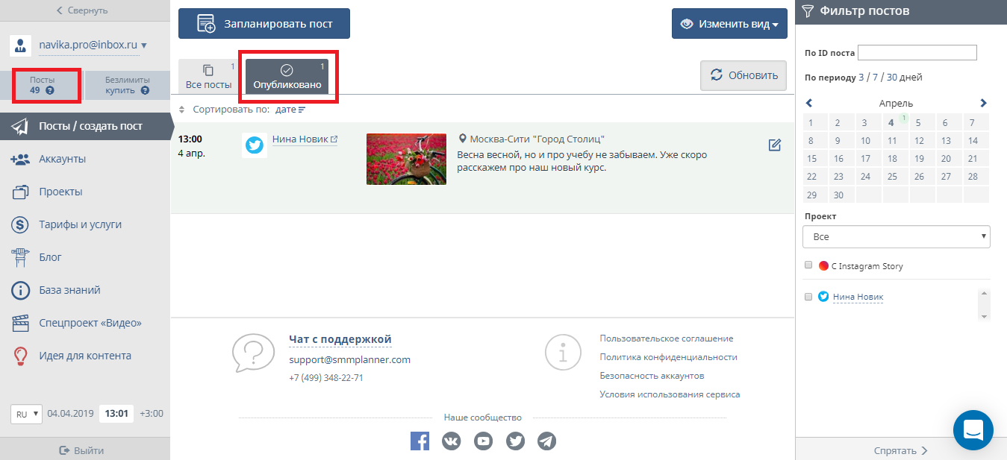Go to next month in calendar
The width and height of the screenshot is (1007, 460).
click(x=983, y=104)
